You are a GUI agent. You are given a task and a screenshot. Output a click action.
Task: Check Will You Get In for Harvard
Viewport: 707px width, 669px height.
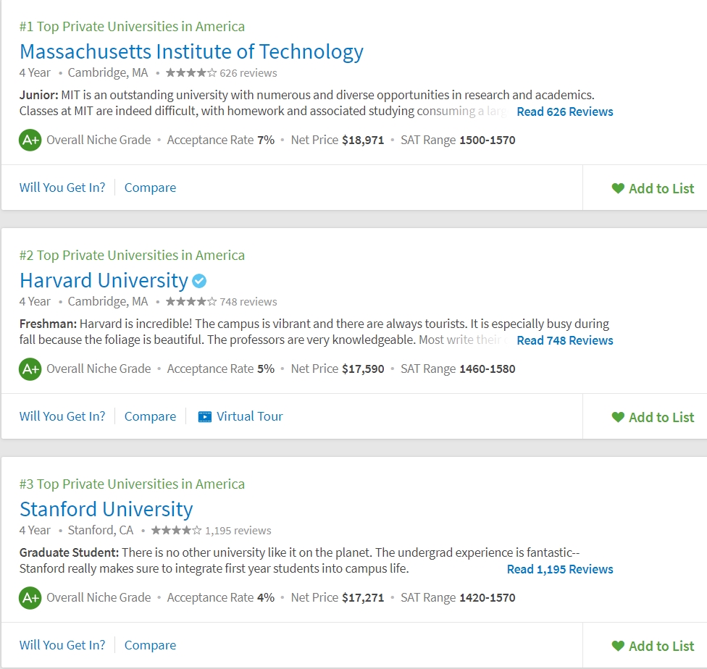click(x=62, y=416)
